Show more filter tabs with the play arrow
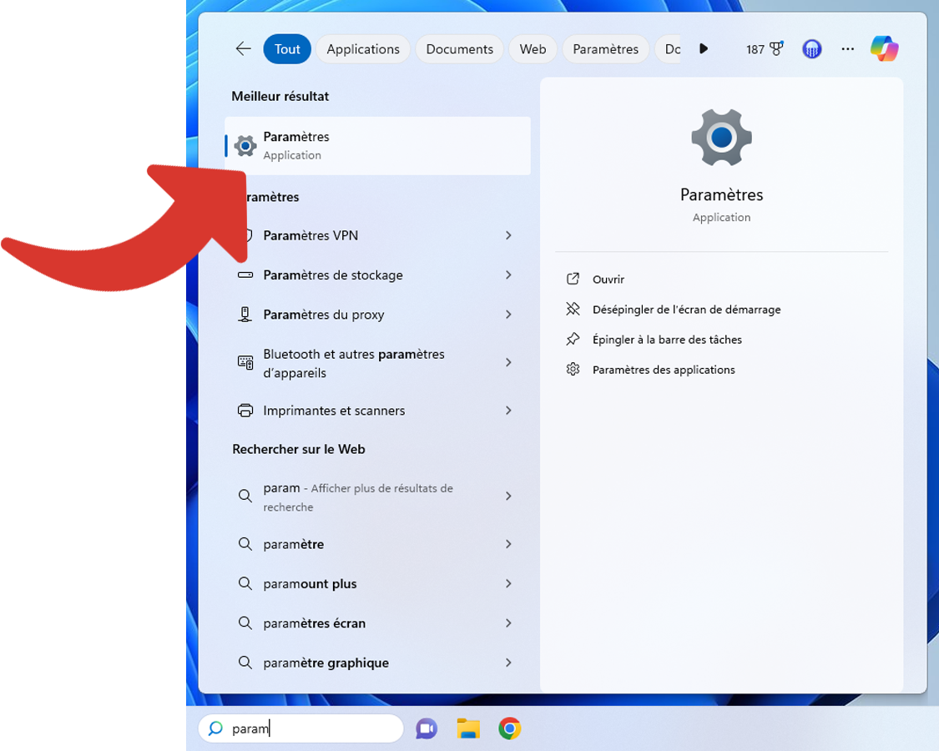This screenshot has height=751, width=939. click(704, 48)
